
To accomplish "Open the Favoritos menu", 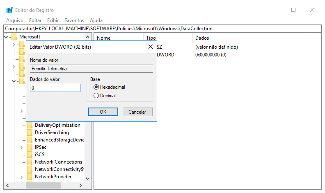I will 74,20.
